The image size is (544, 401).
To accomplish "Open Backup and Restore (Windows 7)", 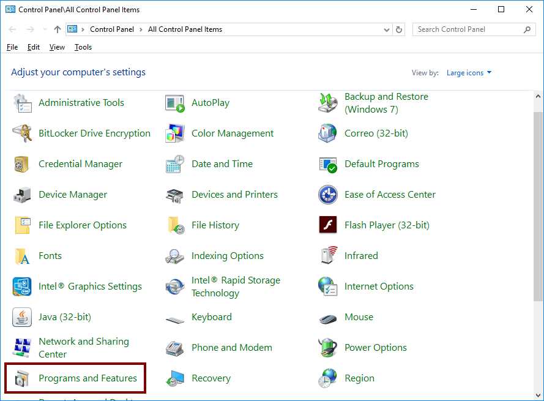I will tap(386, 102).
